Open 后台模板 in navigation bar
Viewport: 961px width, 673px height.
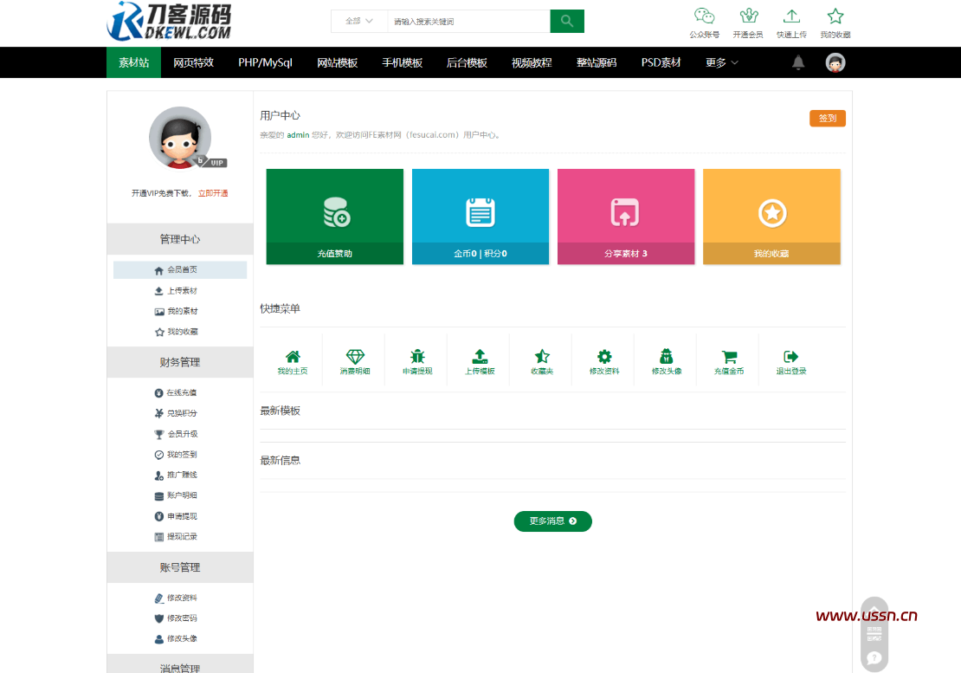click(x=467, y=62)
